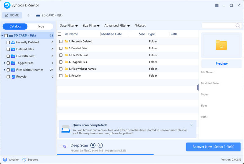Check the 6. Recycle row checkbox
Screen dimensions: 244x164
point(61,76)
